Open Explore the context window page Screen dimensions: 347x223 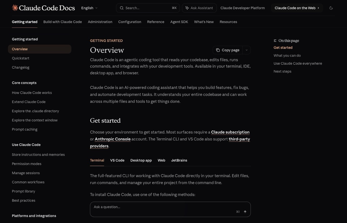pyautogui.click(x=35, y=120)
